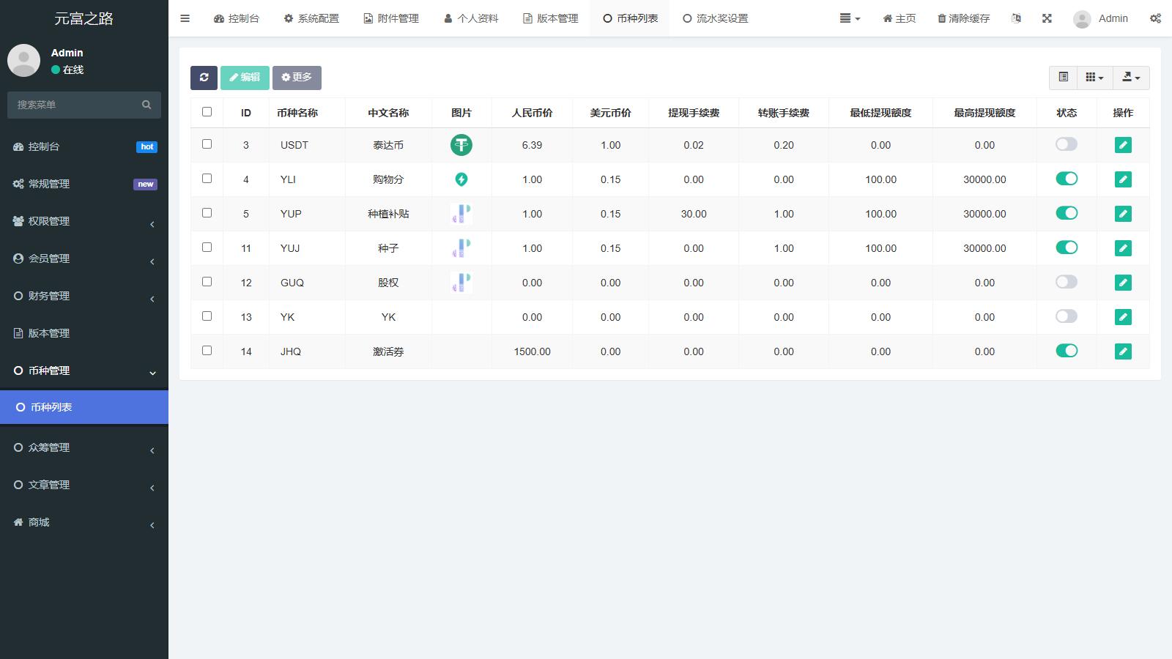Click the 更多 button above the table
Viewport: 1172px width, 659px height.
(297, 77)
